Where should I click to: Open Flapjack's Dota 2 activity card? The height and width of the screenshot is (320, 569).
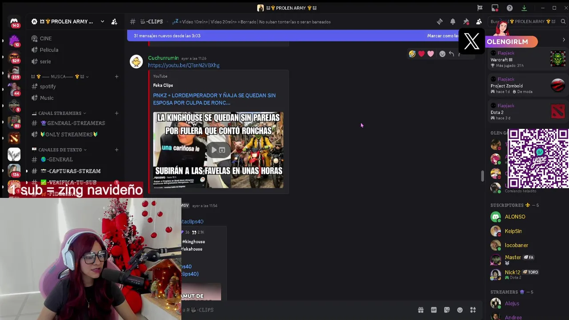click(528, 112)
